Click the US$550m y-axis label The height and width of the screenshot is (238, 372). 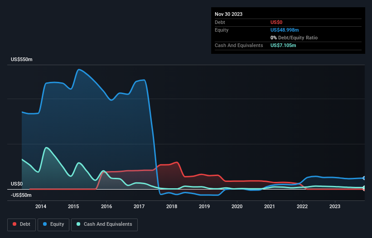click(22, 59)
